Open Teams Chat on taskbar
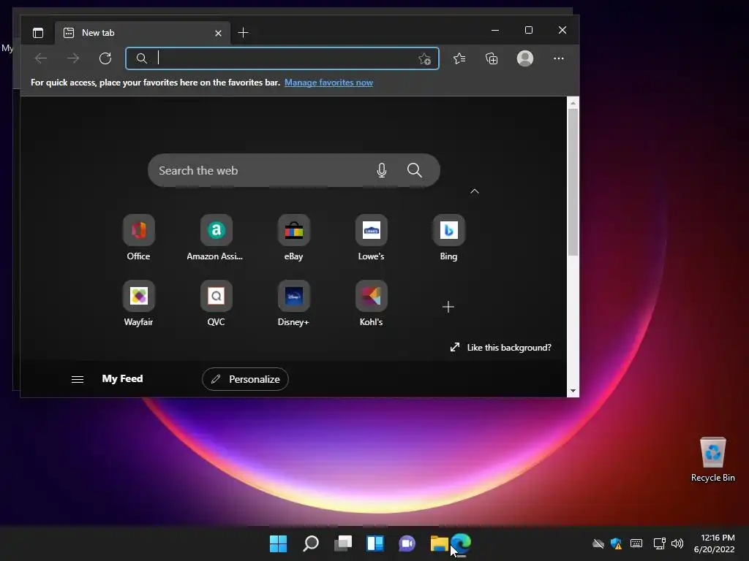 (x=407, y=543)
